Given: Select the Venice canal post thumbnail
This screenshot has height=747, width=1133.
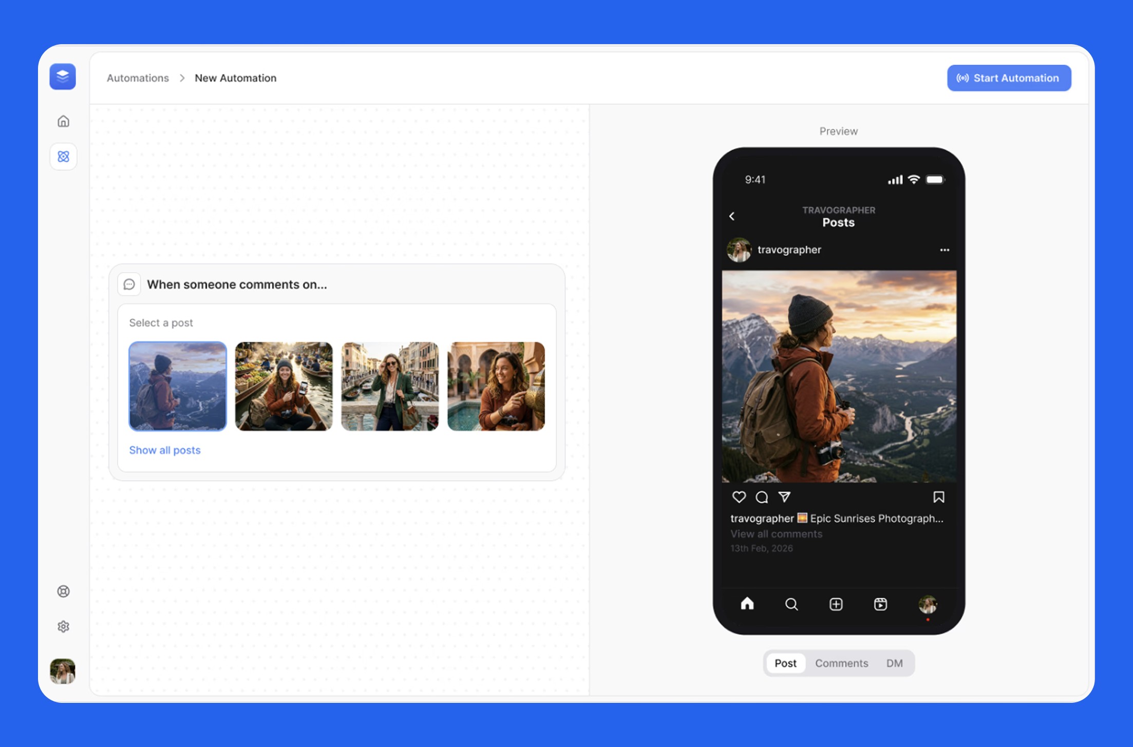Looking at the screenshot, I should tap(390, 386).
